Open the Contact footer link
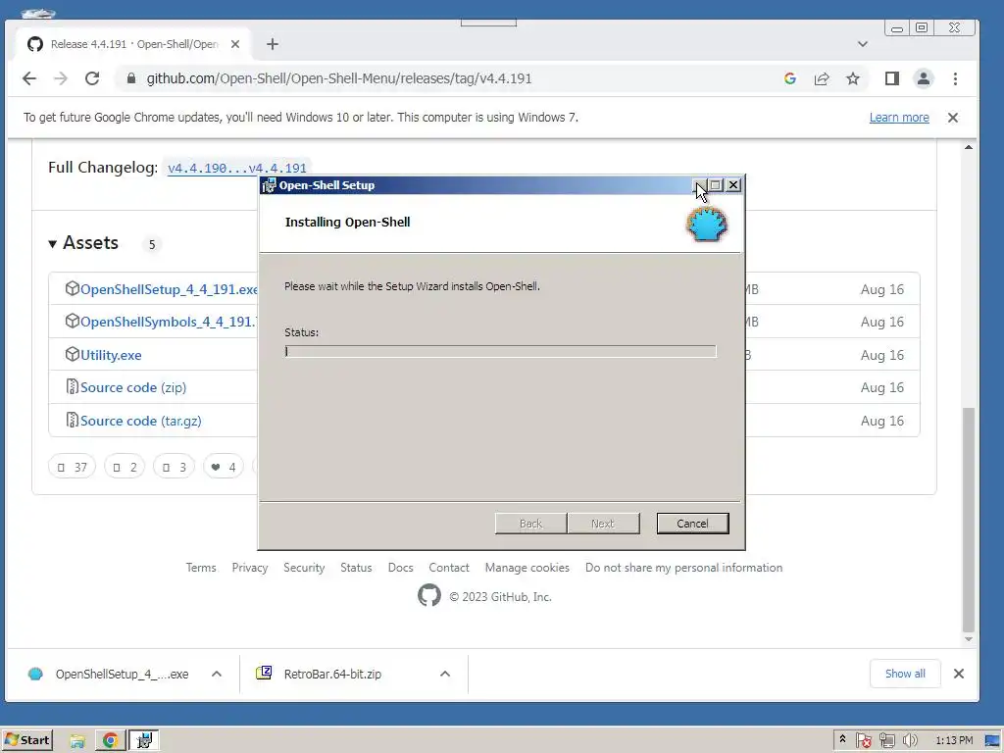 (x=449, y=568)
